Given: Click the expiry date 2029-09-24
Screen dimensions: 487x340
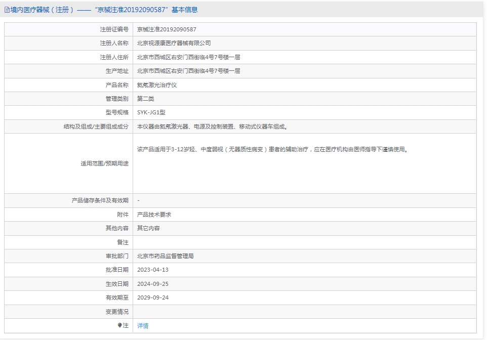Looking at the screenshot, I should (x=153, y=297).
